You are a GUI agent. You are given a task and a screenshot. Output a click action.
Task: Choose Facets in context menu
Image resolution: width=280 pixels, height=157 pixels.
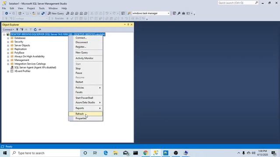click(86, 92)
